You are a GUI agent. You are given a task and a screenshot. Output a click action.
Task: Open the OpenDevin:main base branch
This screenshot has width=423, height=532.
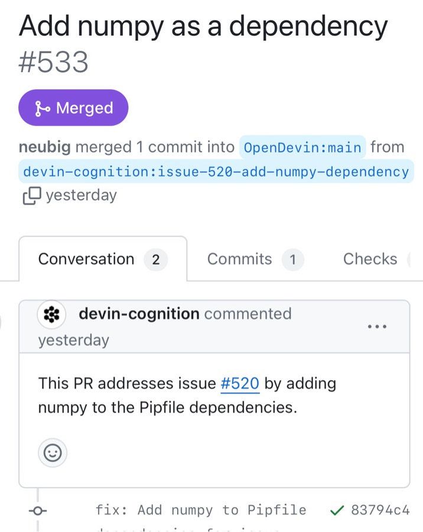coord(302,148)
